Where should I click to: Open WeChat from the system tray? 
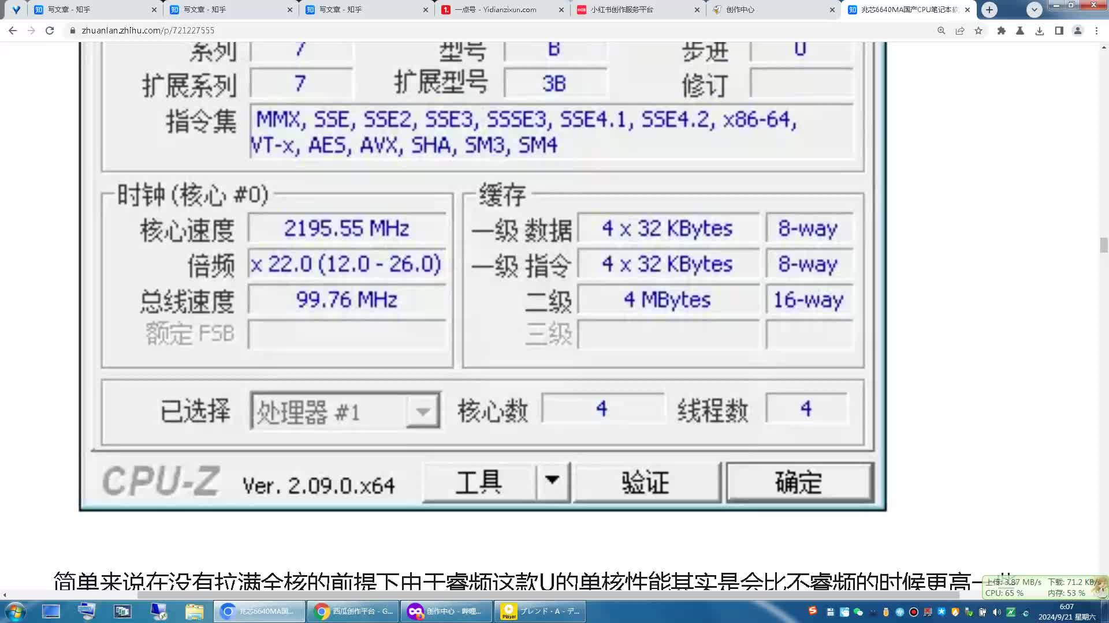coord(858,611)
